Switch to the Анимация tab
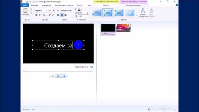The width and height of the screenshot is (199, 112). click(46, 5)
